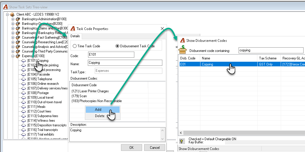This screenshot has width=305, height=152.
Task: Click the [E106] Online research task icon
Action: [x=23, y=84]
